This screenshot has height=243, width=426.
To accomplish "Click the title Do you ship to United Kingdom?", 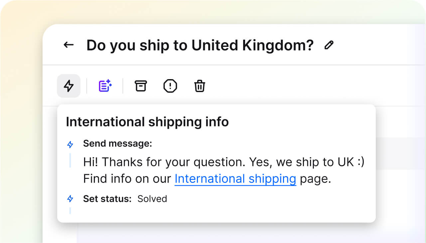I will pos(200,45).
